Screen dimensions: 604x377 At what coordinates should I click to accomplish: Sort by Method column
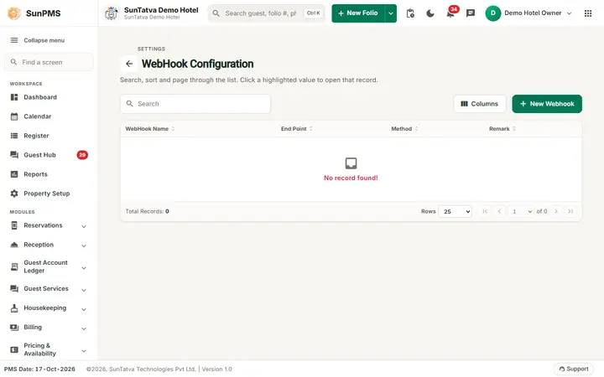click(x=404, y=128)
